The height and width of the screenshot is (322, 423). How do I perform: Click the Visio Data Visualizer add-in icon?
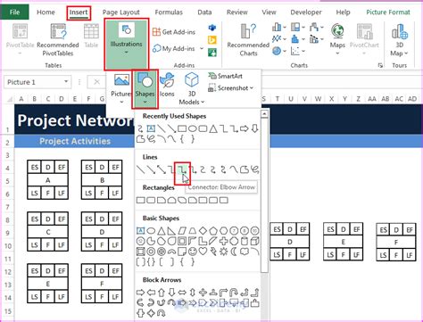212,28
